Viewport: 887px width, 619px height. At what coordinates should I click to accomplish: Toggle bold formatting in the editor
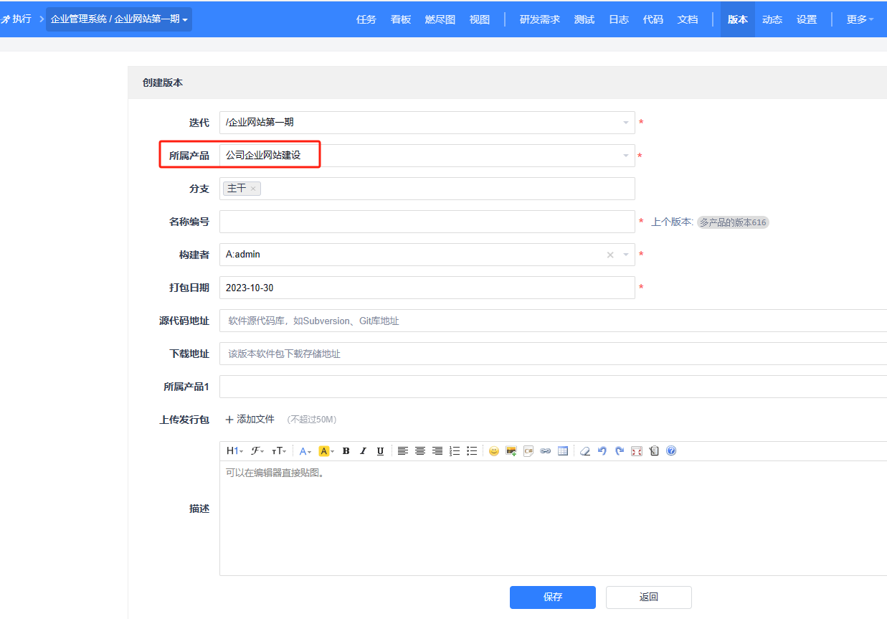[346, 451]
